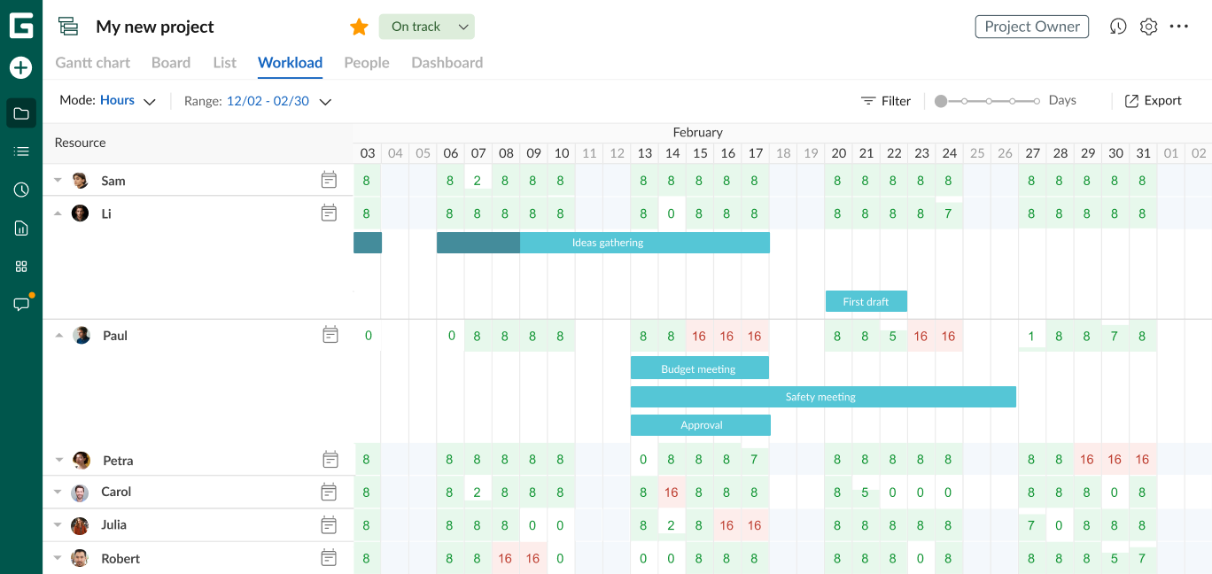Open the time log clock icon

point(20,189)
